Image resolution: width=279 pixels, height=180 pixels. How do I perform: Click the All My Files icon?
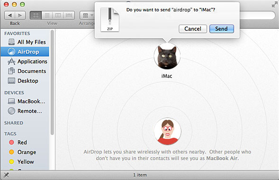[11, 42]
